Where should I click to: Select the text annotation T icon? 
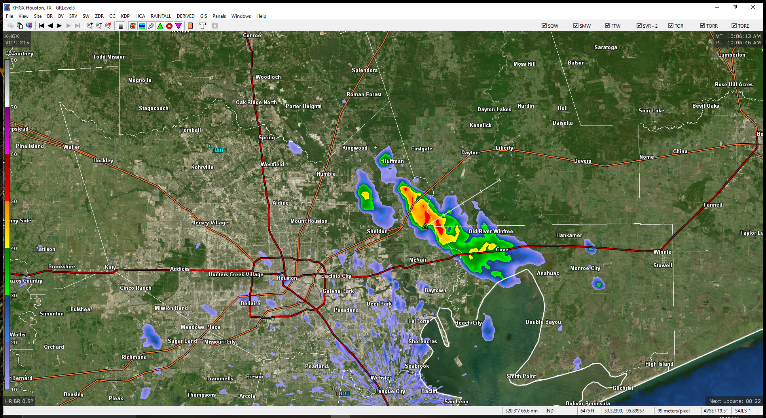[x=203, y=26]
